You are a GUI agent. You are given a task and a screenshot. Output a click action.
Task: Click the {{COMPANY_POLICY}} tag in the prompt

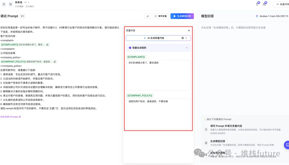point(13,62)
